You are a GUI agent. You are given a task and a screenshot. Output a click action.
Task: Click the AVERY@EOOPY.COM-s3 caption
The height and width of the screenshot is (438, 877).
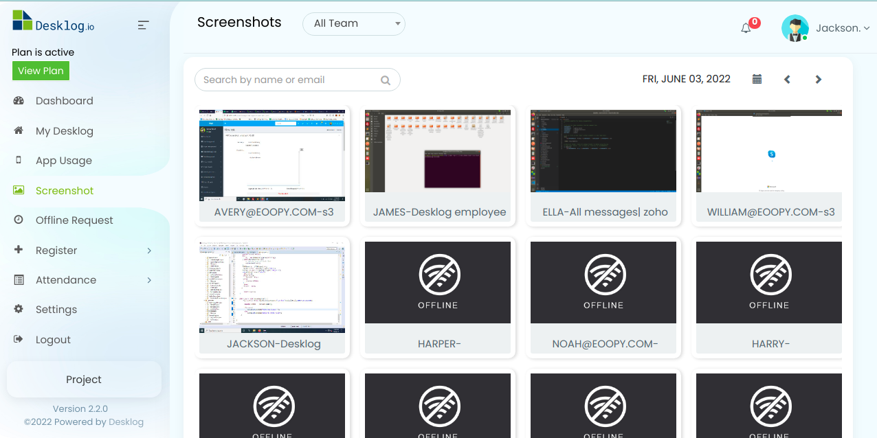(274, 212)
